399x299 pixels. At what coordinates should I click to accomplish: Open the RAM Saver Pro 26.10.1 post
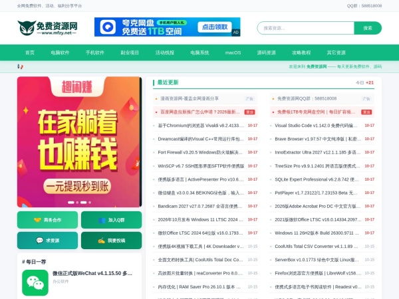coord(199,287)
